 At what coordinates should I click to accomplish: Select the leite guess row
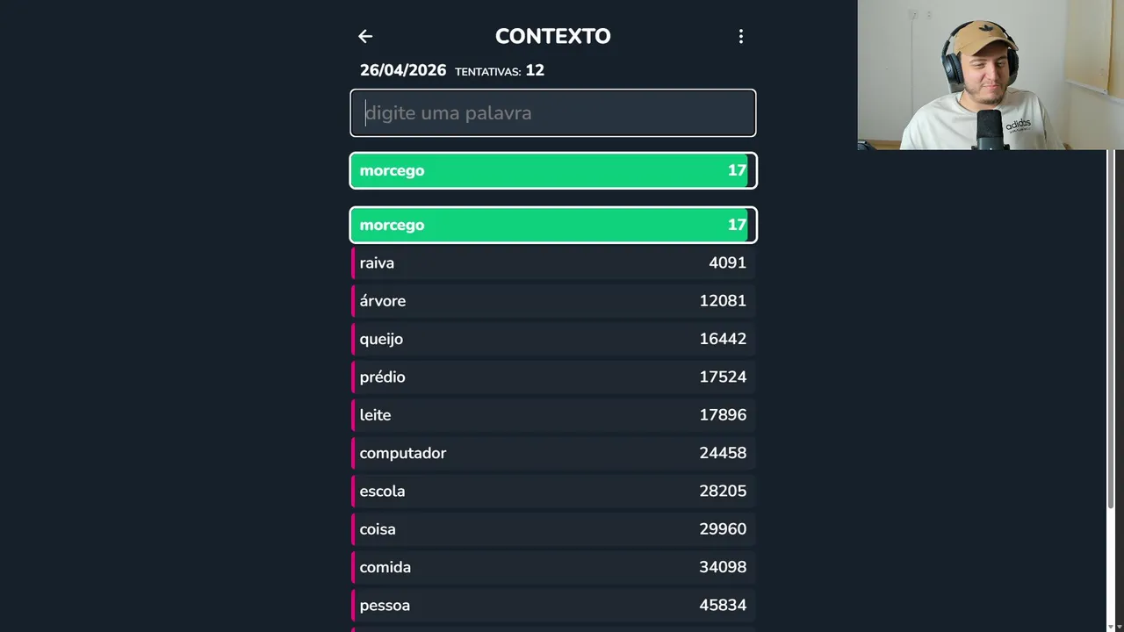tap(553, 415)
